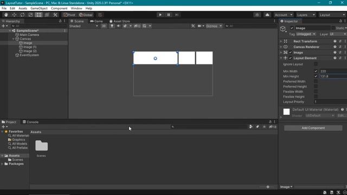
Task: Disable the Image component checkbox
Action: tap(291, 53)
